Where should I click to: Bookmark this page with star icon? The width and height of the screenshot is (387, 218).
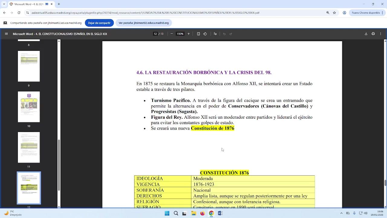coord(334,13)
